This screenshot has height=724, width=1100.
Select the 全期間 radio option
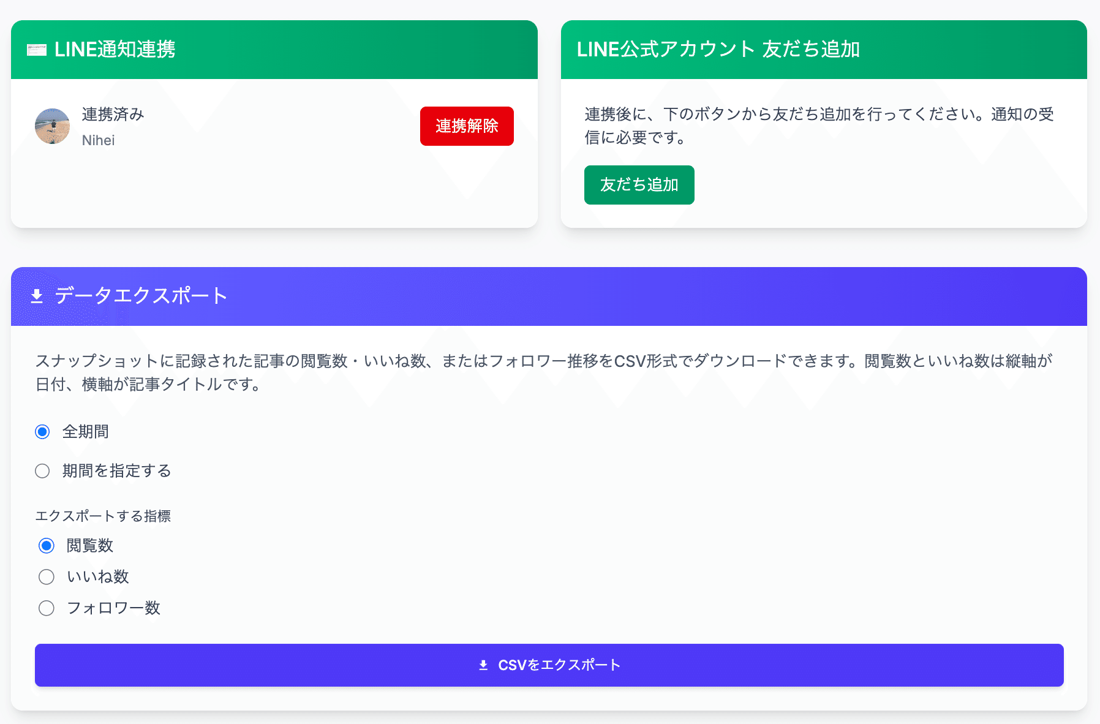coord(42,432)
